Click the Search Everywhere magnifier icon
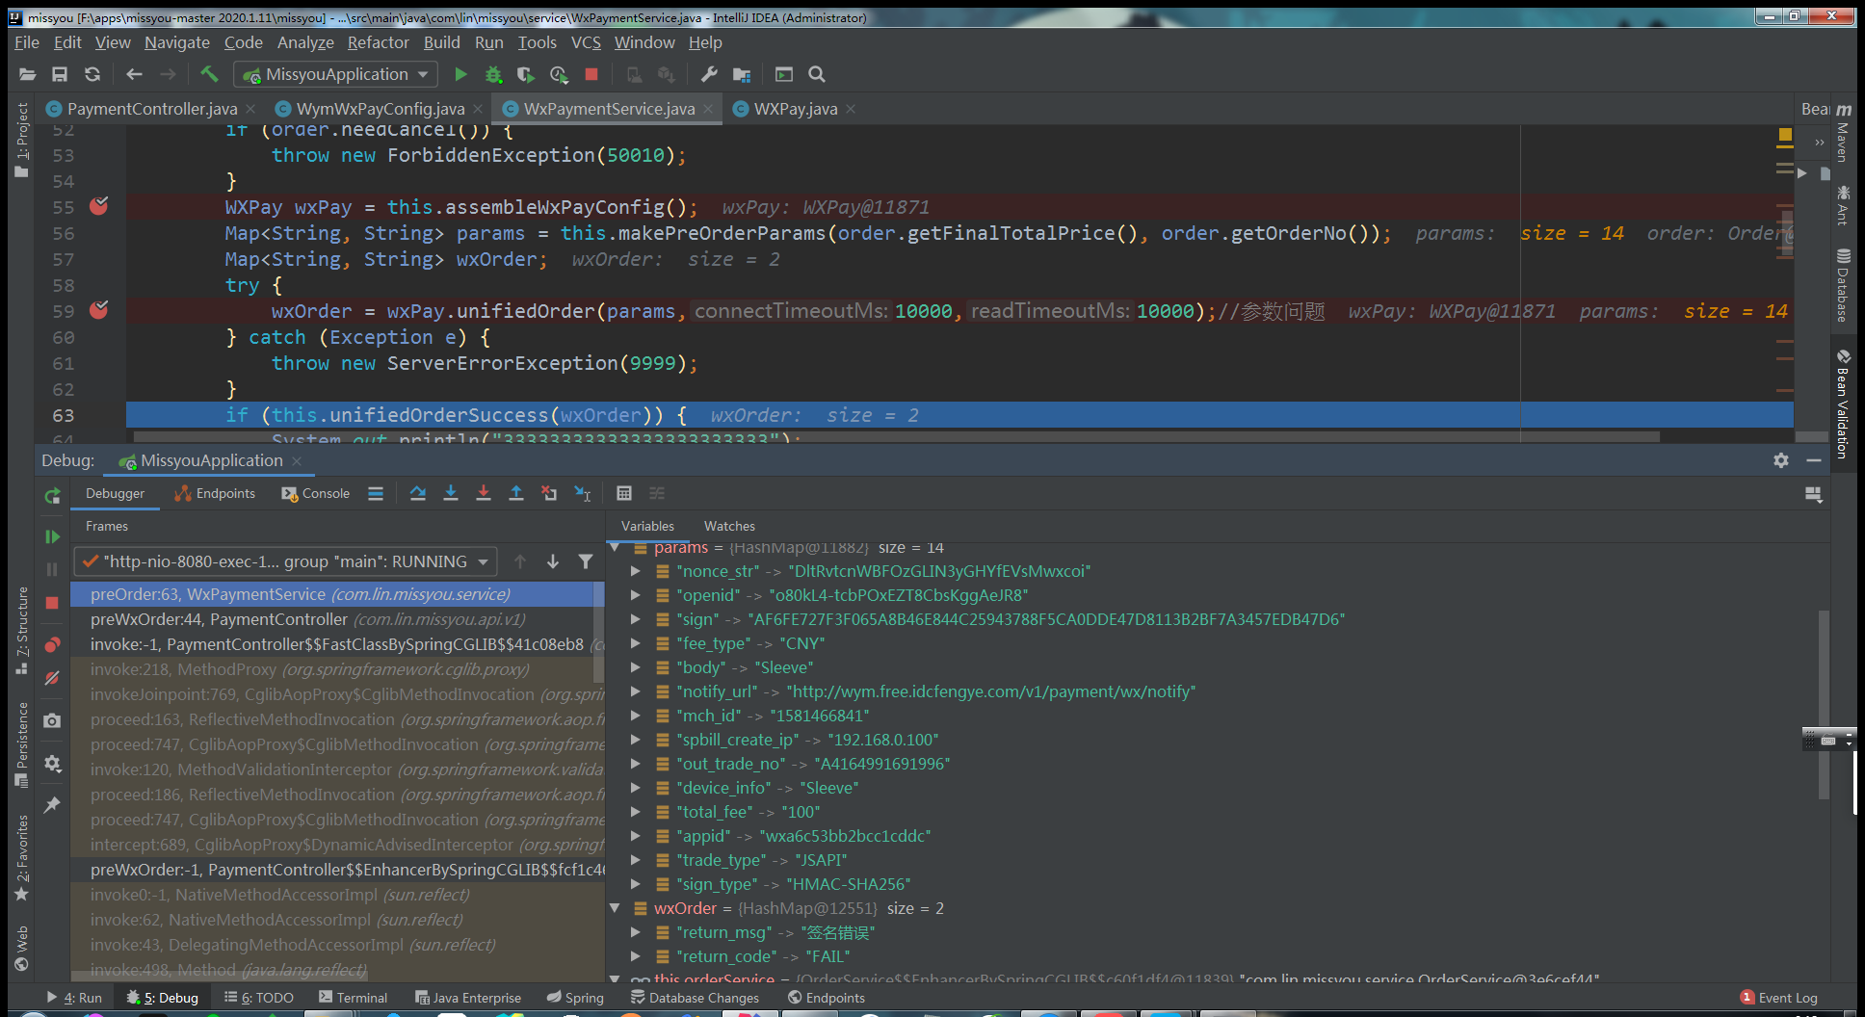This screenshot has height=1017, width=1865. (816, 74)
